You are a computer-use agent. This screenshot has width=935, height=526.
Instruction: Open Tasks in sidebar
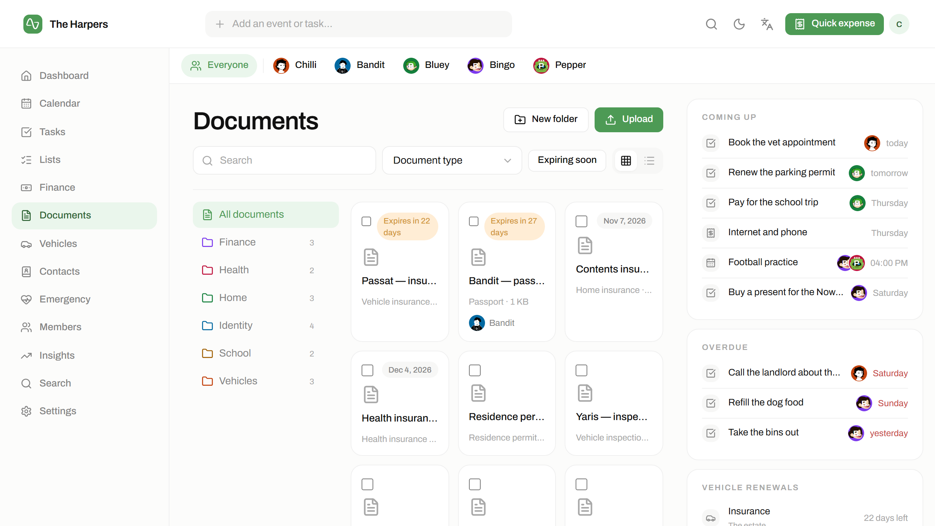click(84, 132)
